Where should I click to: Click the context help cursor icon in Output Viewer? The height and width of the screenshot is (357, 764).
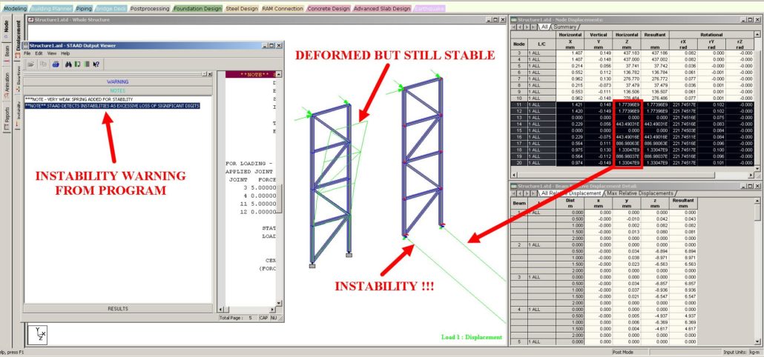[96, 64]
